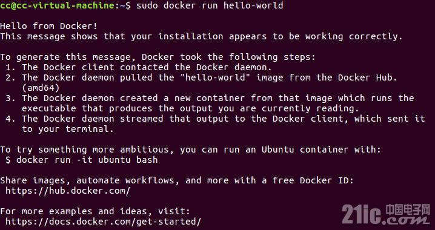Click the 'To try something more ambitious' line
435x230 pixels.
coord(191,149)
